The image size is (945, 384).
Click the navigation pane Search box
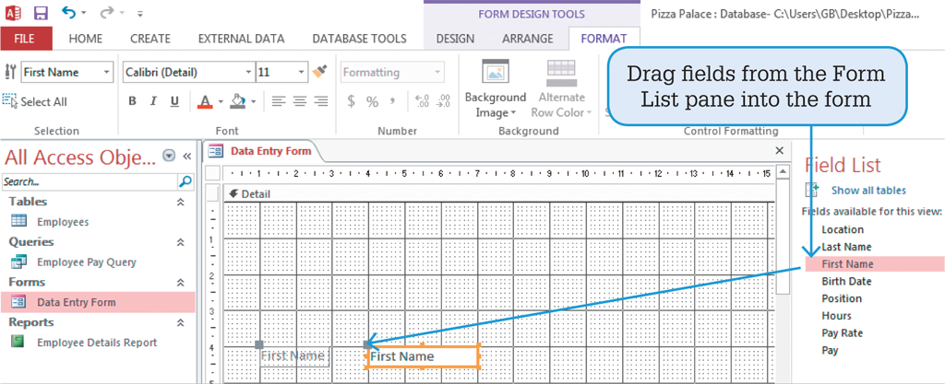[90, 181]
